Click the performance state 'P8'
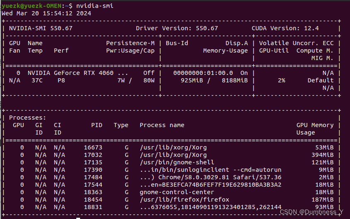Image resolution: width=350 pixels, height=219 pixels. (61, 80)
